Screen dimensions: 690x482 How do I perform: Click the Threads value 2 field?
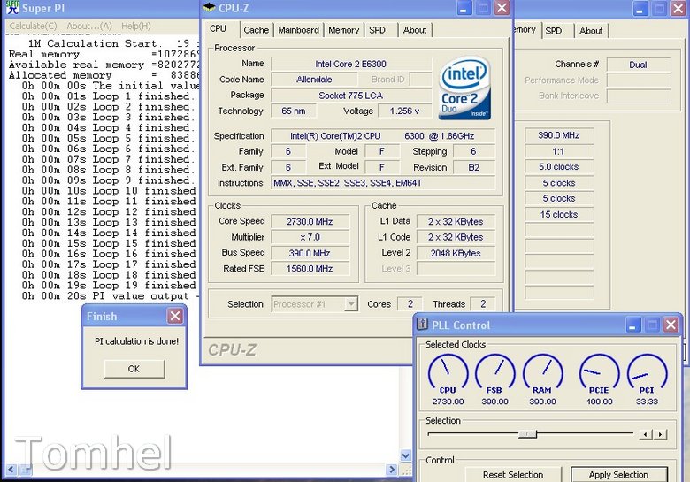tap(483, 304)
